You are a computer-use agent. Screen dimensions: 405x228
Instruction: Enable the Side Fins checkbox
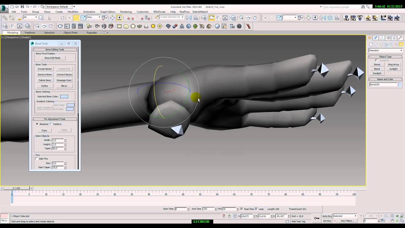click(x=37, y=159)
